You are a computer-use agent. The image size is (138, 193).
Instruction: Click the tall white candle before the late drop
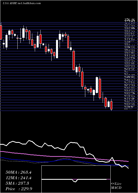coord(97,85)
